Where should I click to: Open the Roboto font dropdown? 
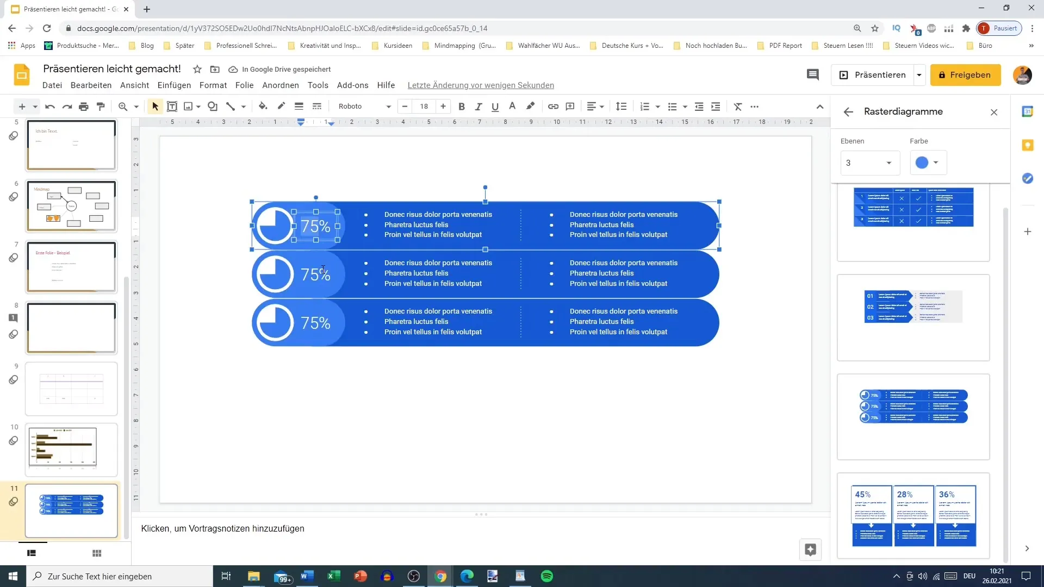coord(364,107)
